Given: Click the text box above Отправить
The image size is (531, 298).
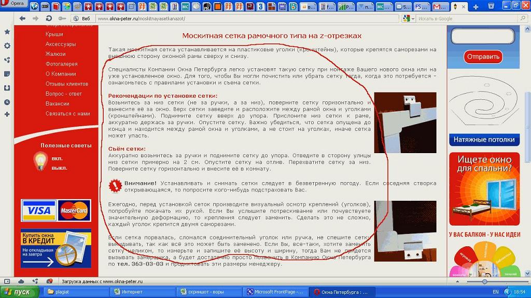Looking at the screenshot, I should coord(483,36).
